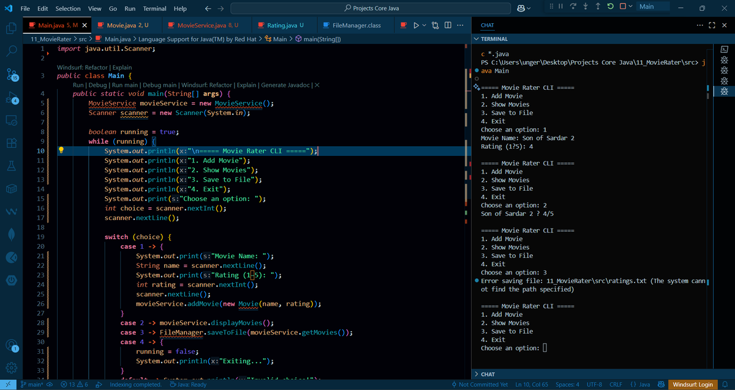This screenshot has height=390, width=735.
Task: Open the Search view in activity bar
Action: coord(12,51)
